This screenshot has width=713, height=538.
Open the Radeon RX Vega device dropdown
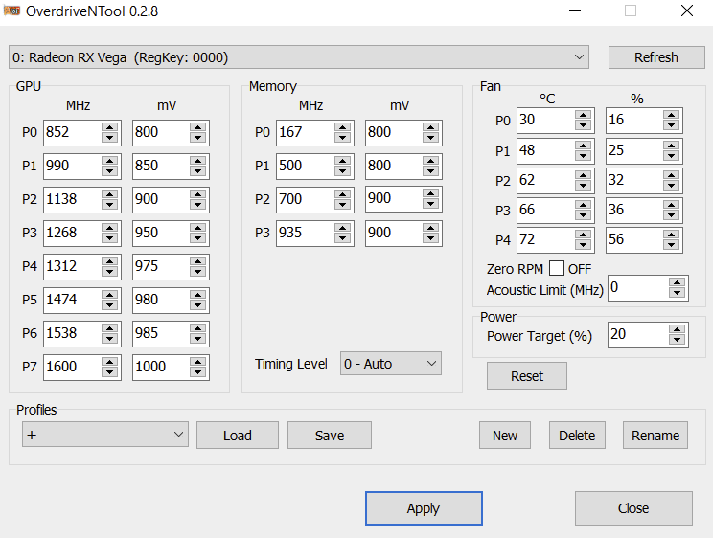(x=299, y=57)
